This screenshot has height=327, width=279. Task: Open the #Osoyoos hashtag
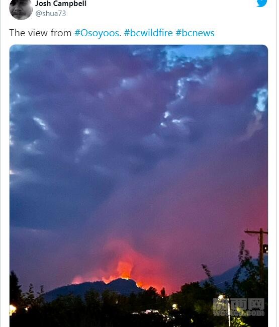pos(97,33)
